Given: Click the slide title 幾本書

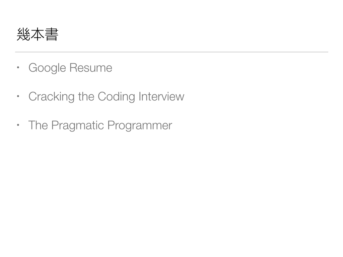Looking at the screenshot, I should (37, 35).
